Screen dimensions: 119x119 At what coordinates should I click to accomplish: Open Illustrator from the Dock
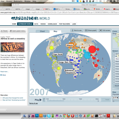coord(41,115)
